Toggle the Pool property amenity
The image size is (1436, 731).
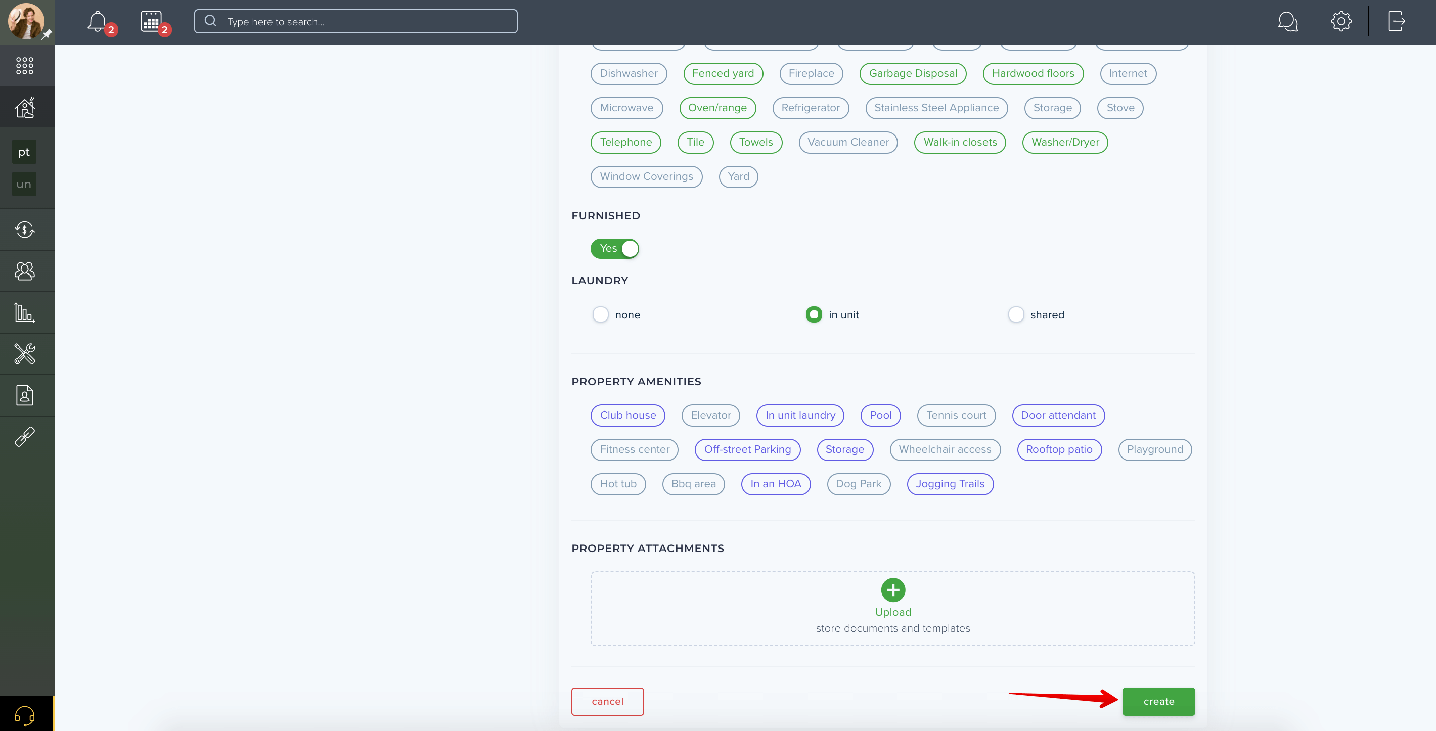(x=881, y=415)
